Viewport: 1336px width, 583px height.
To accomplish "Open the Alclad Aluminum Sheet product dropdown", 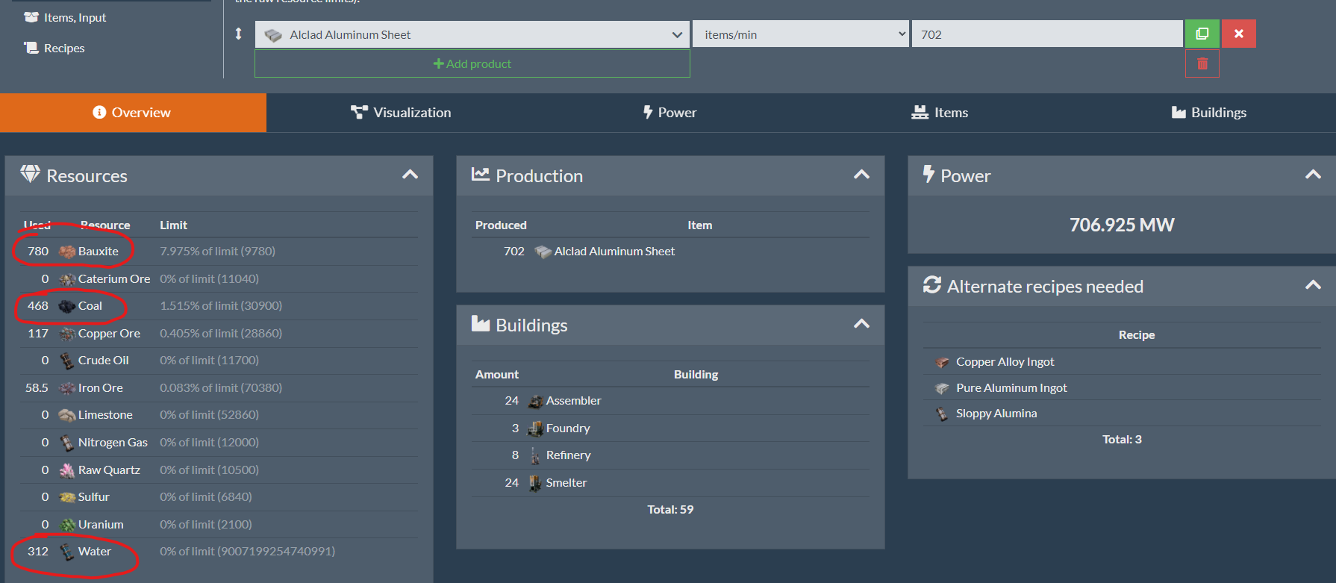I will 472,34.
